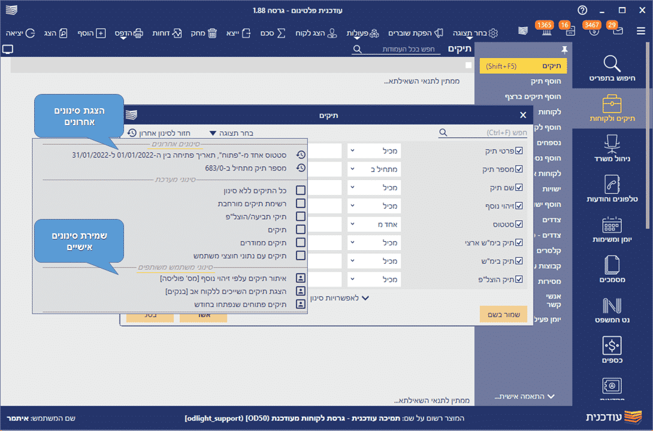Open נט המשפט module
The height and width of the screenshot is (432, 653).
coord(612,310)
